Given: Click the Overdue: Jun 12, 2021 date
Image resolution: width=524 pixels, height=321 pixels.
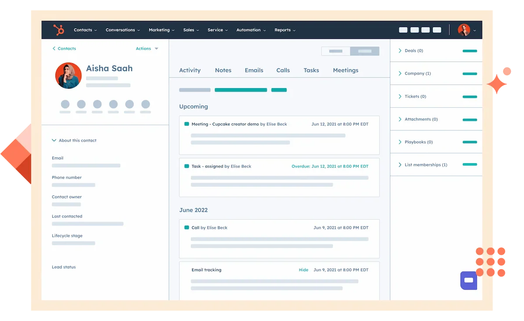Looking at the screenshot, I should click(330, 166).
